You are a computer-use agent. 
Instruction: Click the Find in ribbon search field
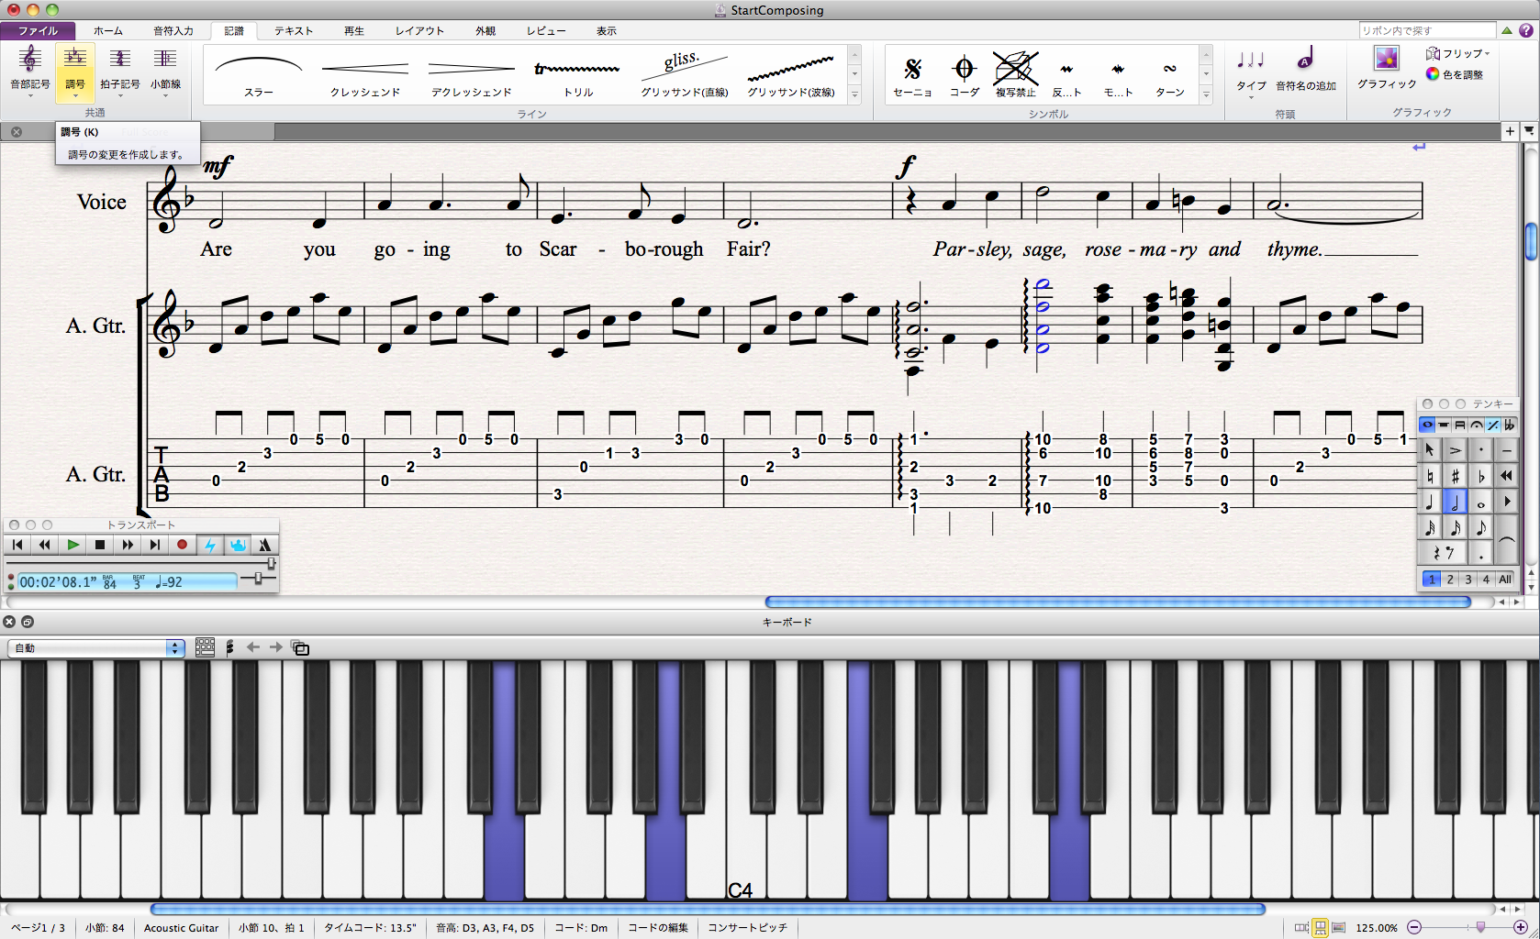[x=1427, y=30]
